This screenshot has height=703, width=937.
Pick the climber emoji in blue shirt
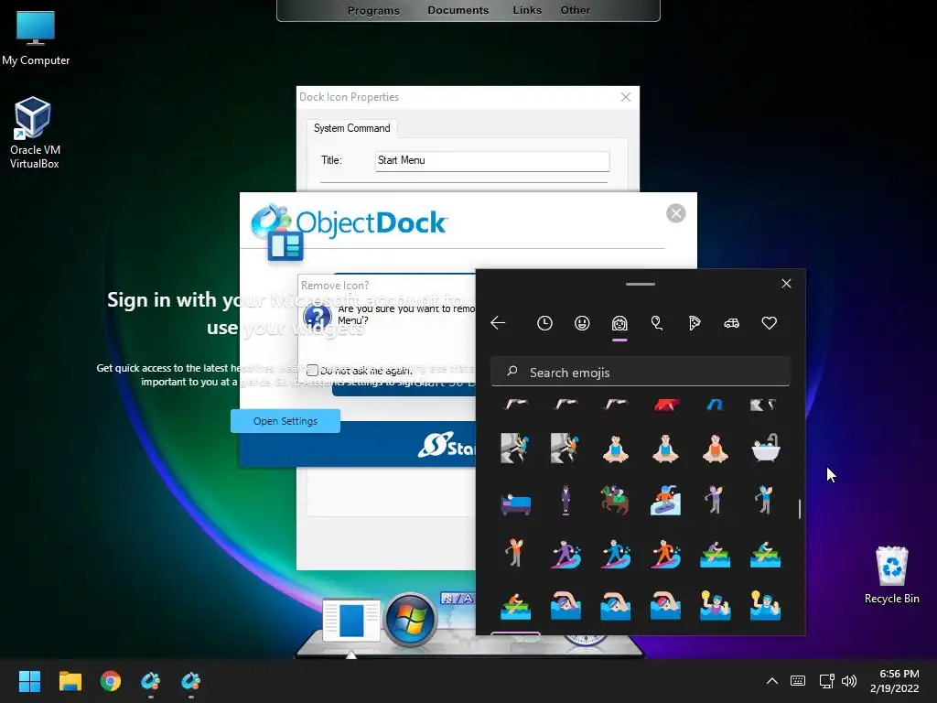(515, 449)
